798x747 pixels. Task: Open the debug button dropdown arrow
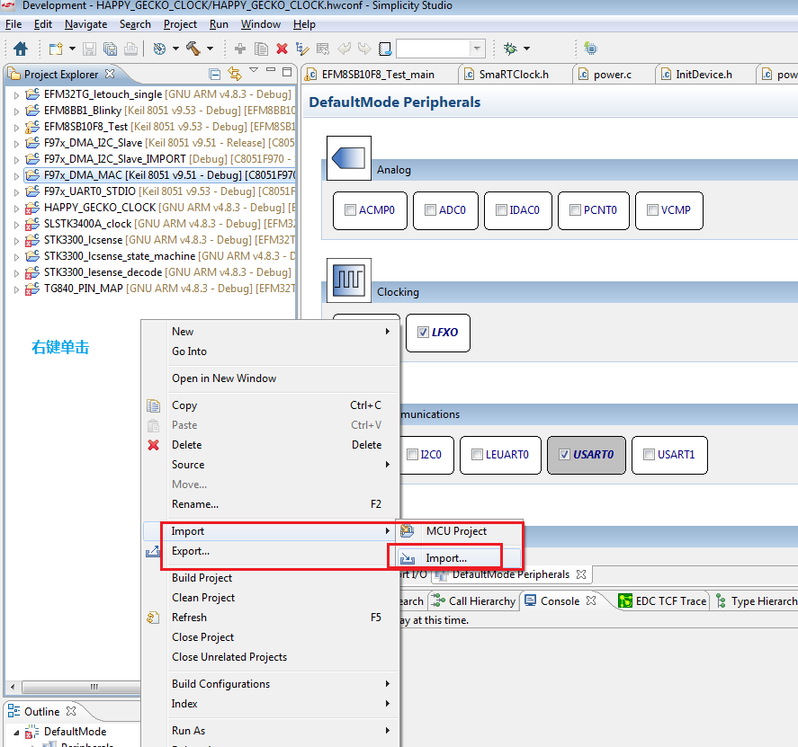[x=526, y=49]
